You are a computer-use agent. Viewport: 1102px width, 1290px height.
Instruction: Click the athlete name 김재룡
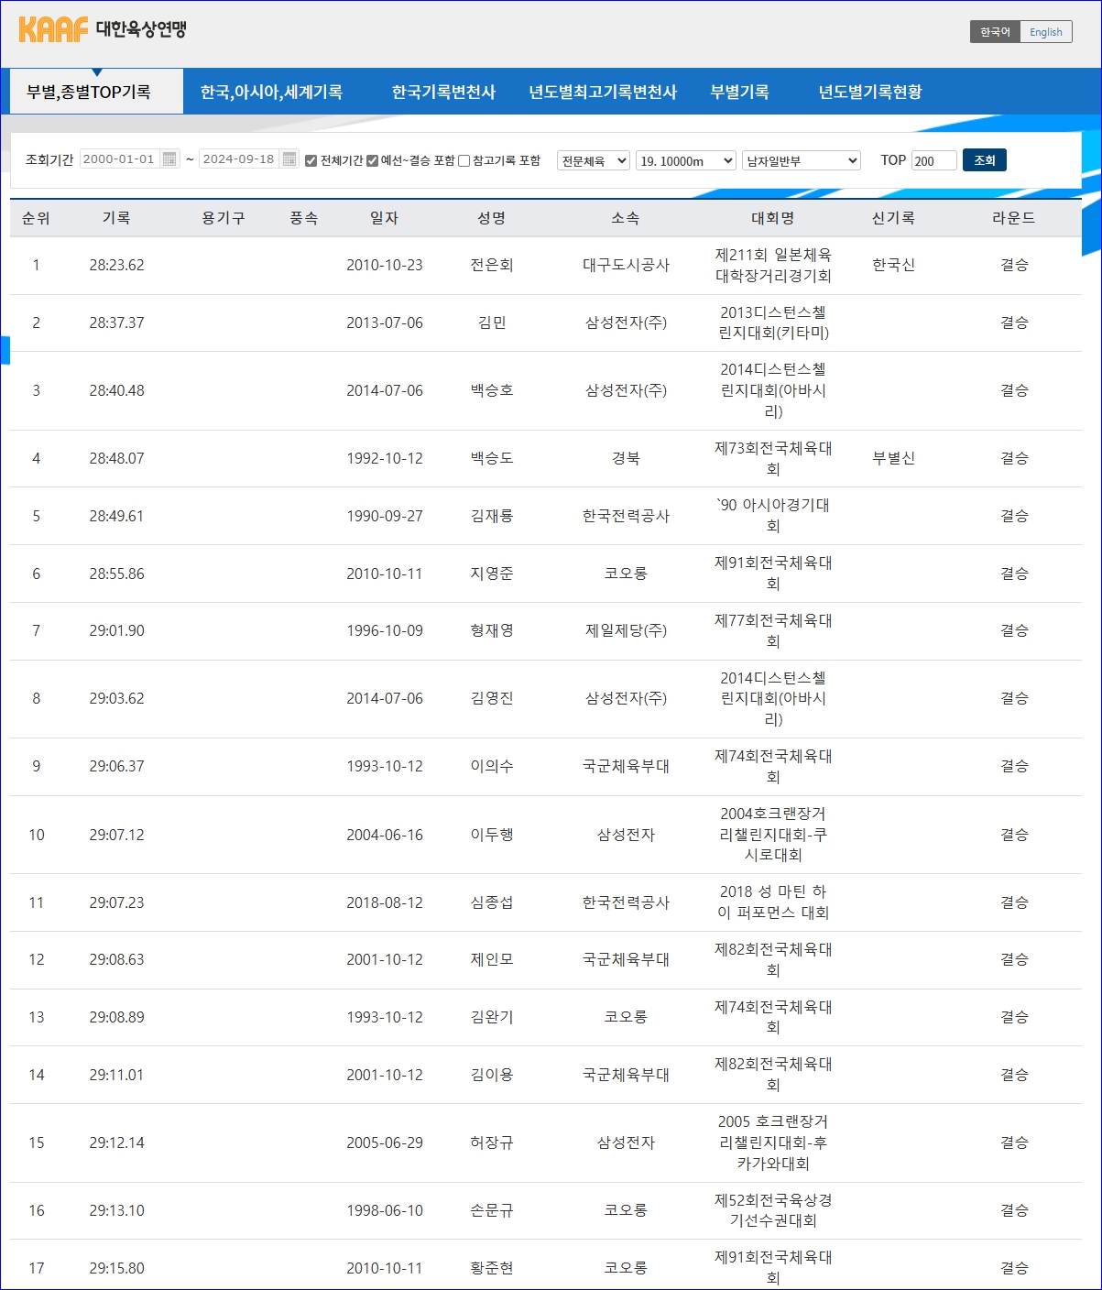tap(492, 517)
